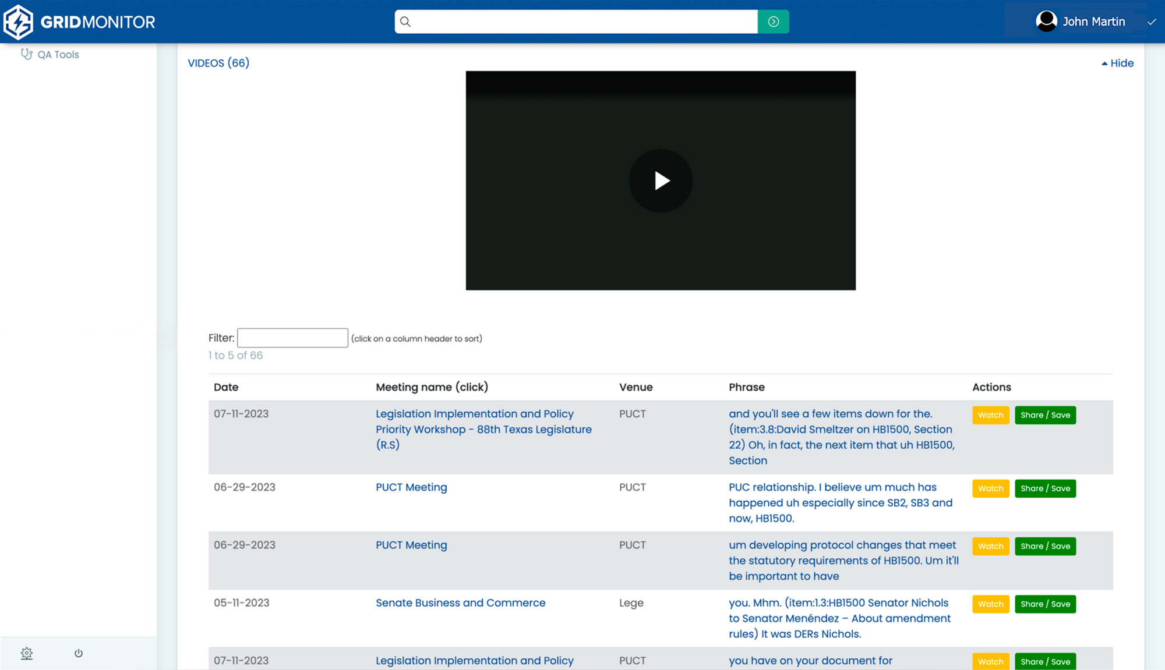Image resolution: width=1165 pixels, height=670 pixels.
Task: Open settings gear icon in sidebar
Action: (x=27, y=653)
